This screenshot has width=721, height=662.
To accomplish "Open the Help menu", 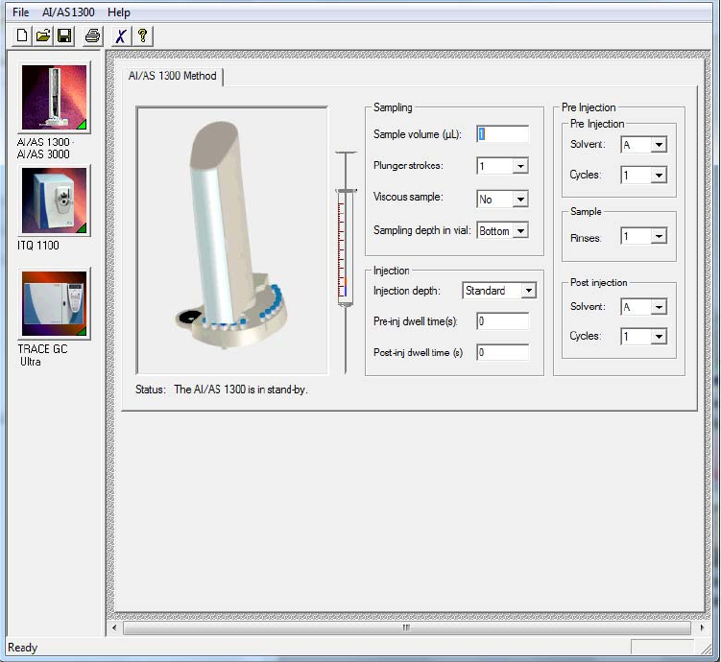I will click(x=119, y=12).
